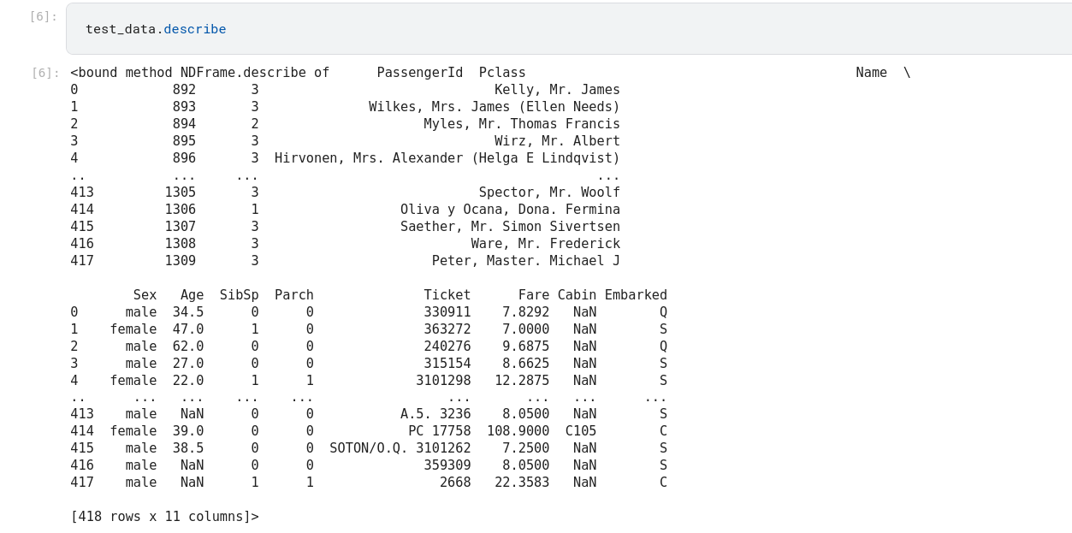
Task: Click the word describe in the code
Action: [195, 29]
